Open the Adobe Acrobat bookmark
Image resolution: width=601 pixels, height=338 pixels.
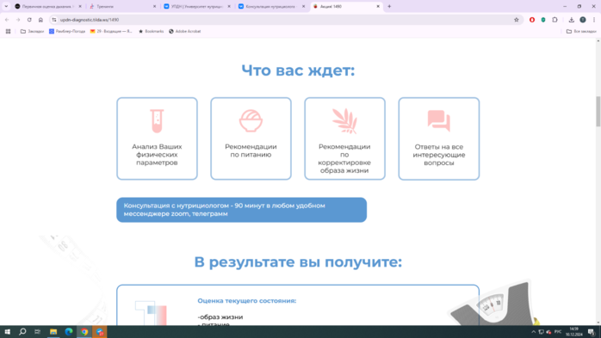tap(185, 31)
